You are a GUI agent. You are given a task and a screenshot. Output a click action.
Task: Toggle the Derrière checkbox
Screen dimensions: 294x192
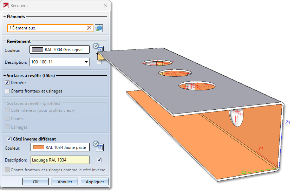pos(7,82)
